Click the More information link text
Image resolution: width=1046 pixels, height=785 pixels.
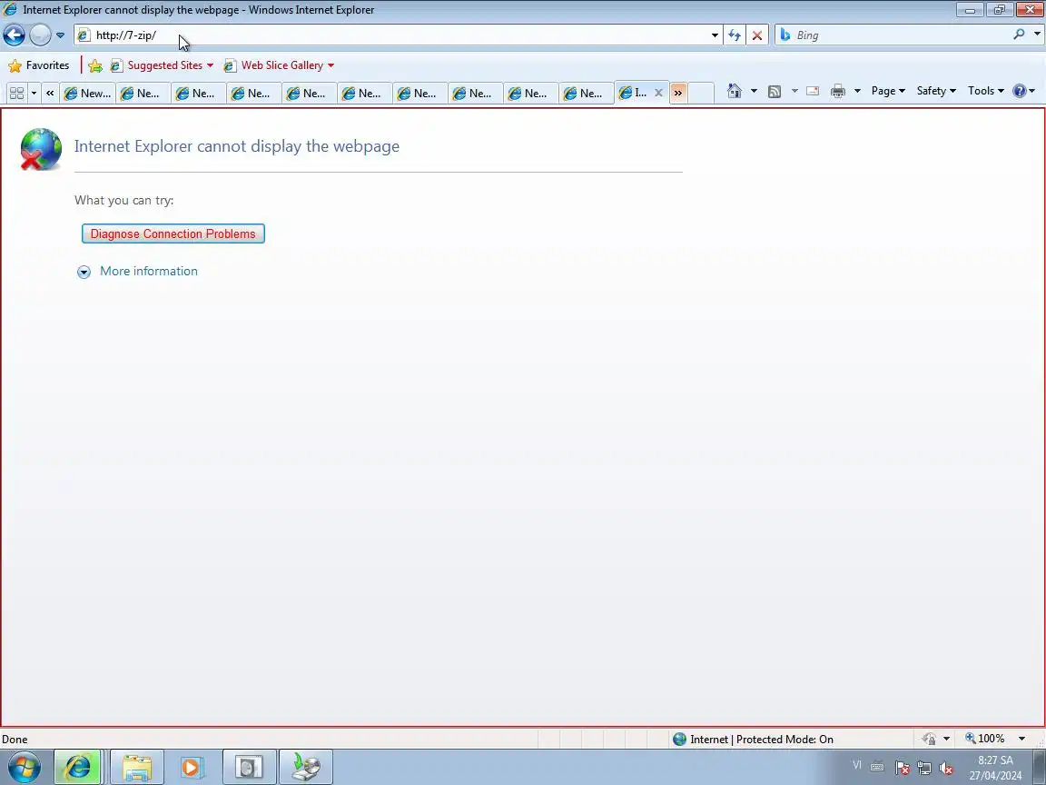[x=149, y=271]
